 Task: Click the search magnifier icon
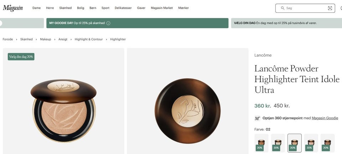click(x=283, y=8)
